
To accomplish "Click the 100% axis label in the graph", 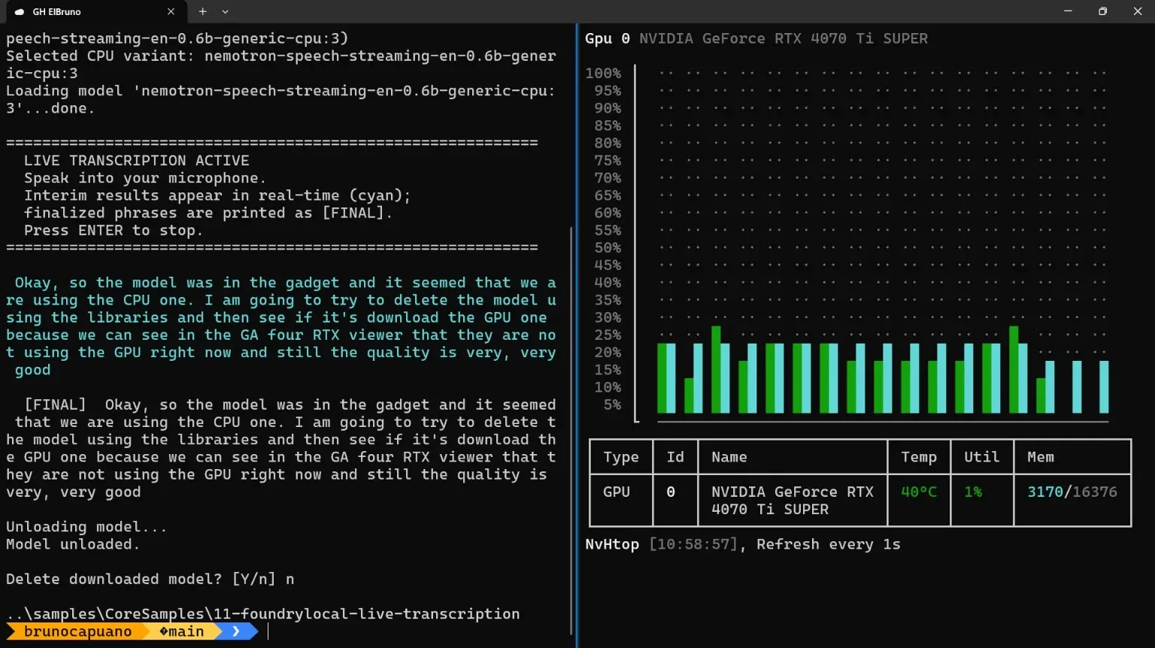I will (x=603, y=73).
